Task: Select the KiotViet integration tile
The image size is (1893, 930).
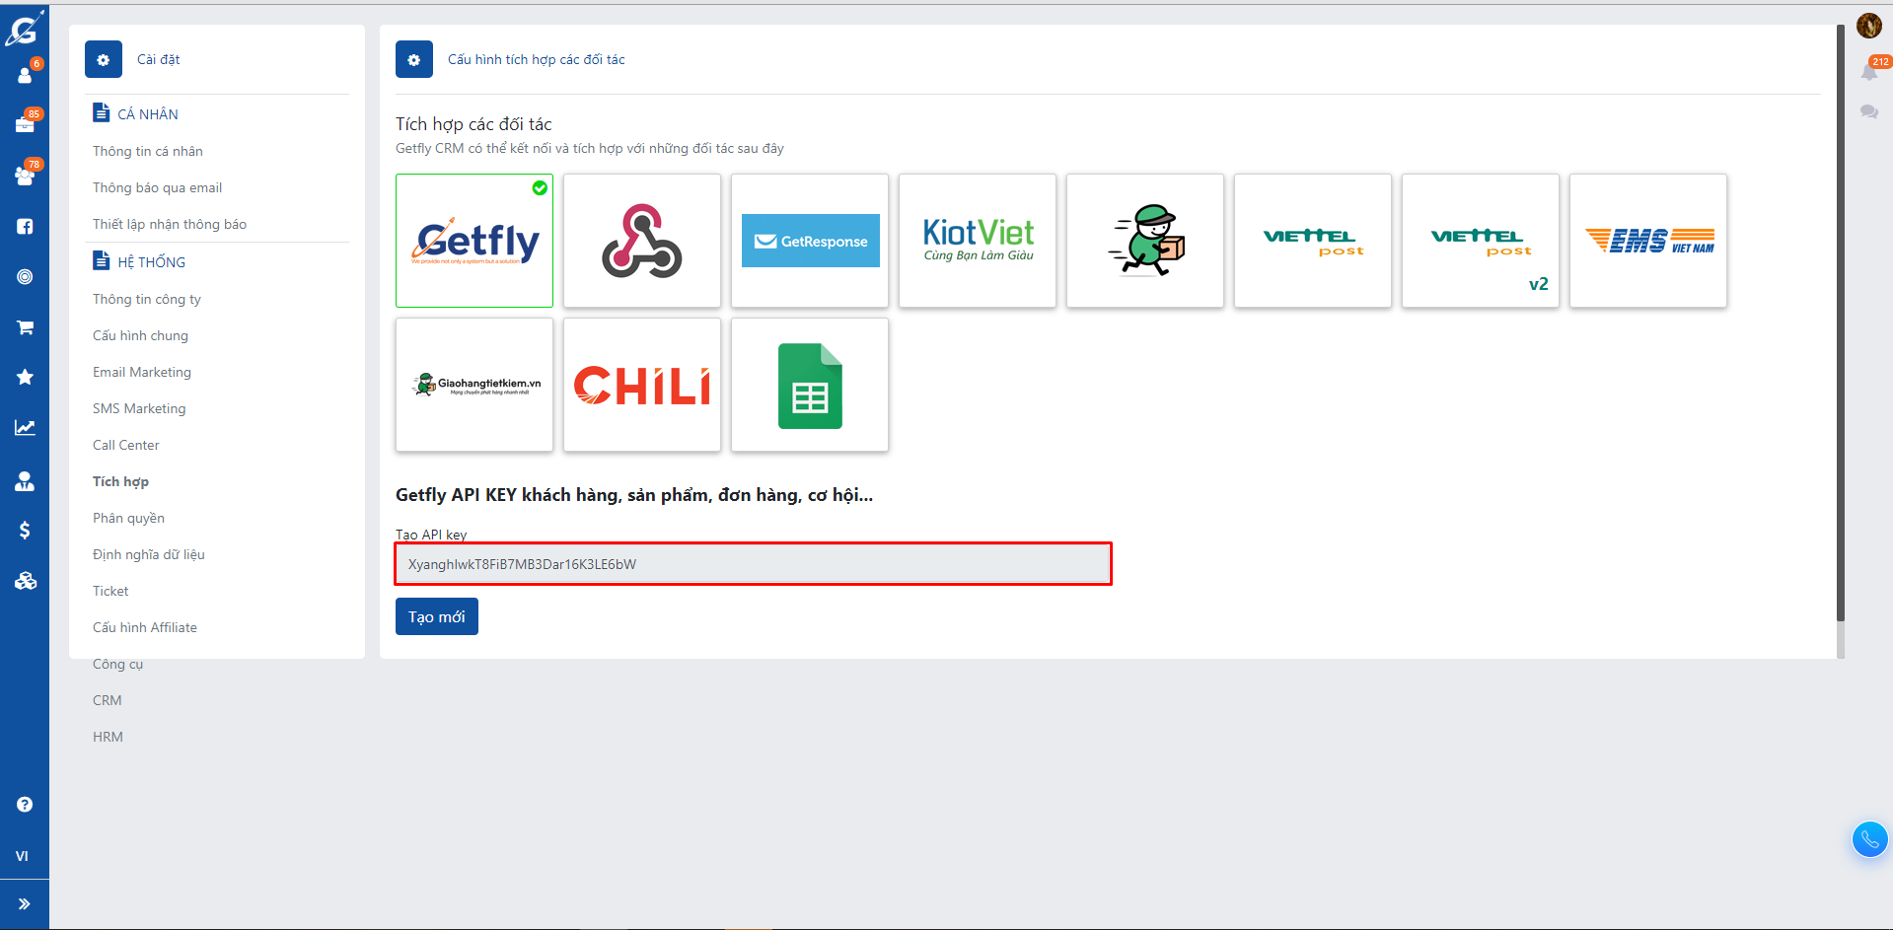Action: tap(978, 241)
